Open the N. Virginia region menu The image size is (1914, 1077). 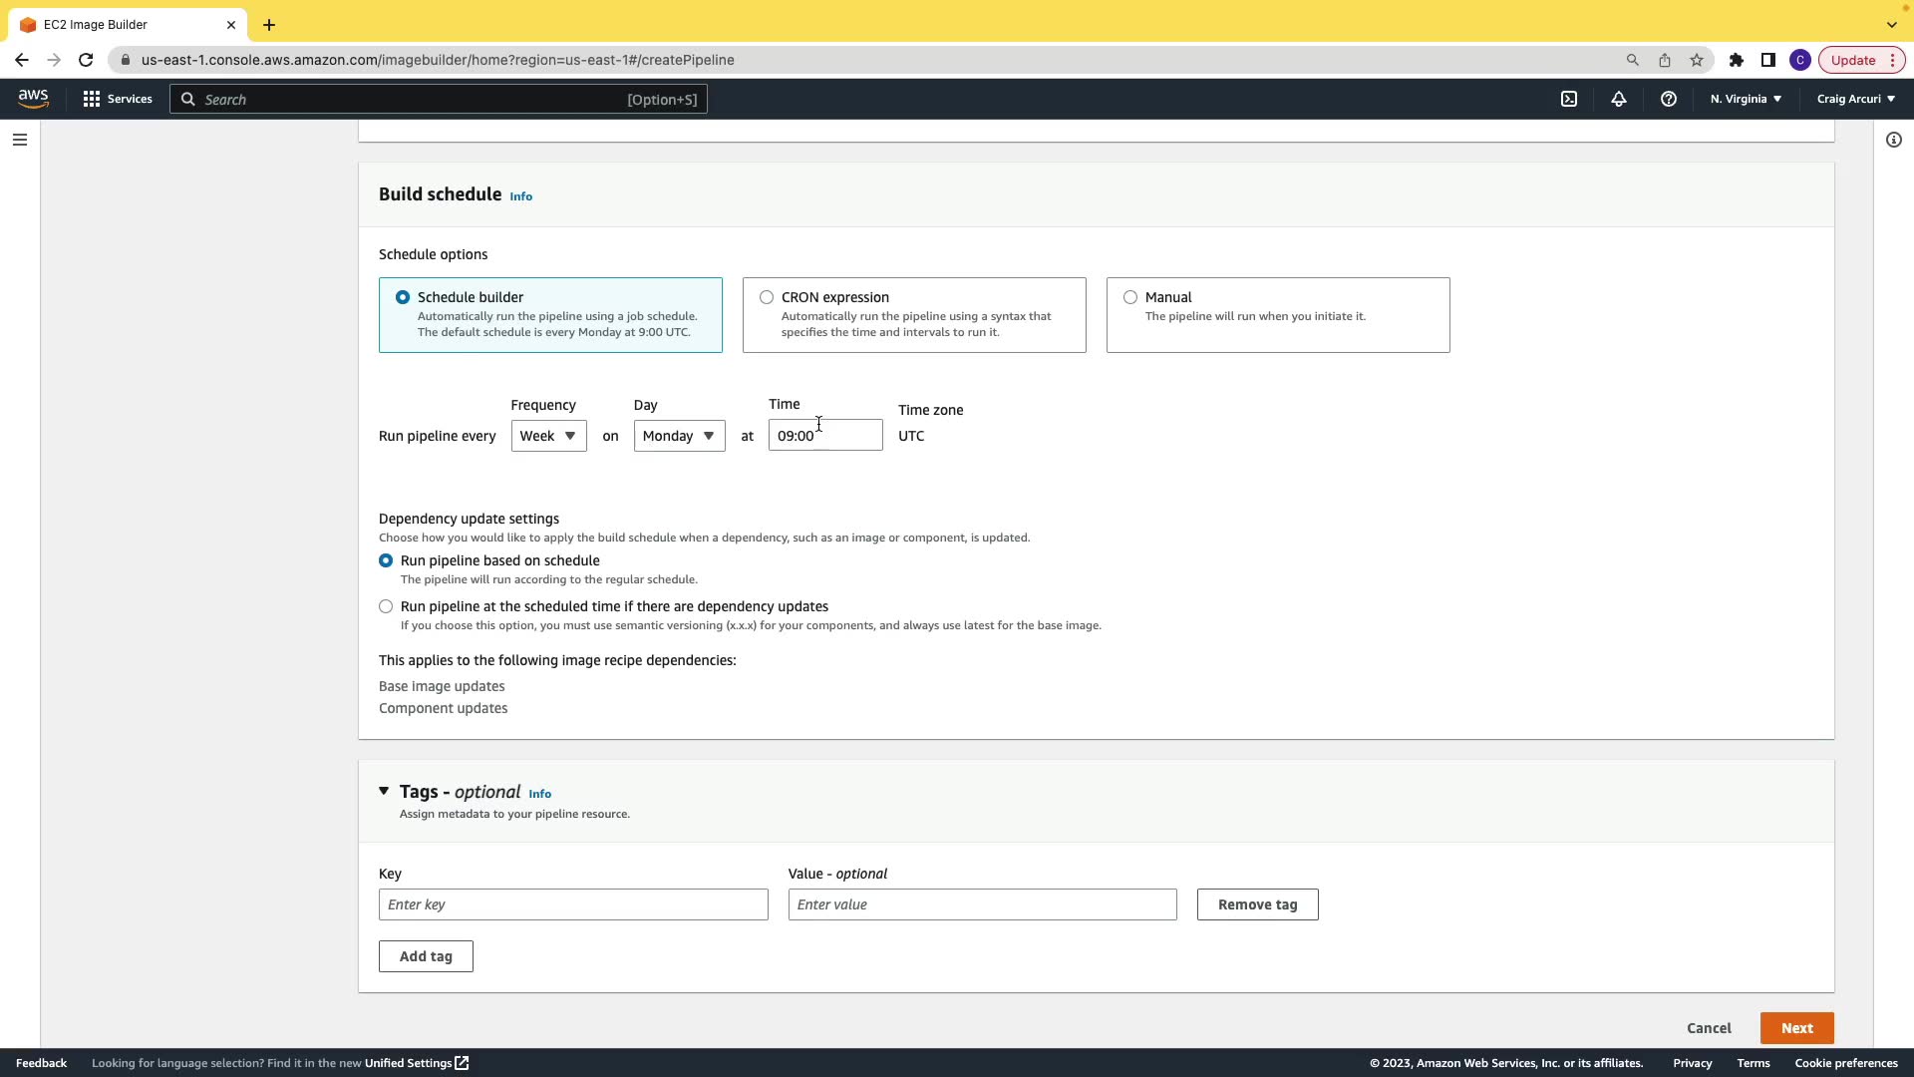coord(1746,99)
